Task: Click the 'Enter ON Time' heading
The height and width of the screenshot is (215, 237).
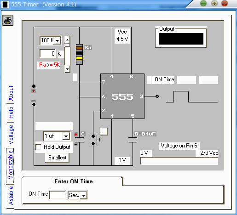Action: [74, 181]
